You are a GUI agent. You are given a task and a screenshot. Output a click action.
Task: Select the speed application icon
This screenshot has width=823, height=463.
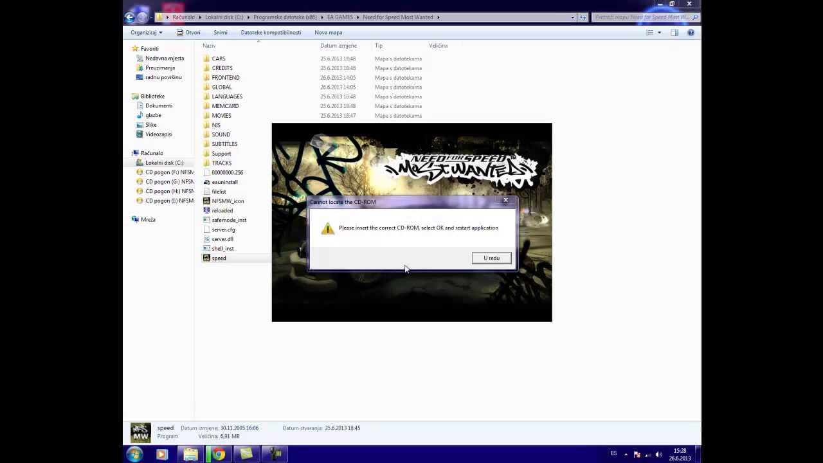[x=206, y=258]
